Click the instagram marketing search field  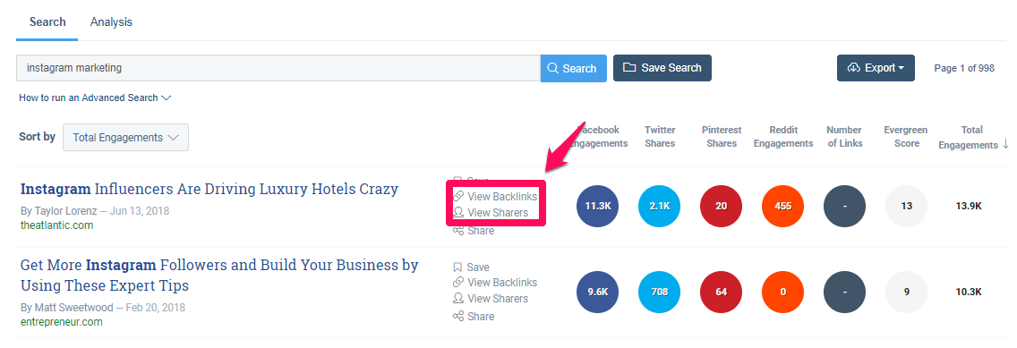coord(278,68)
